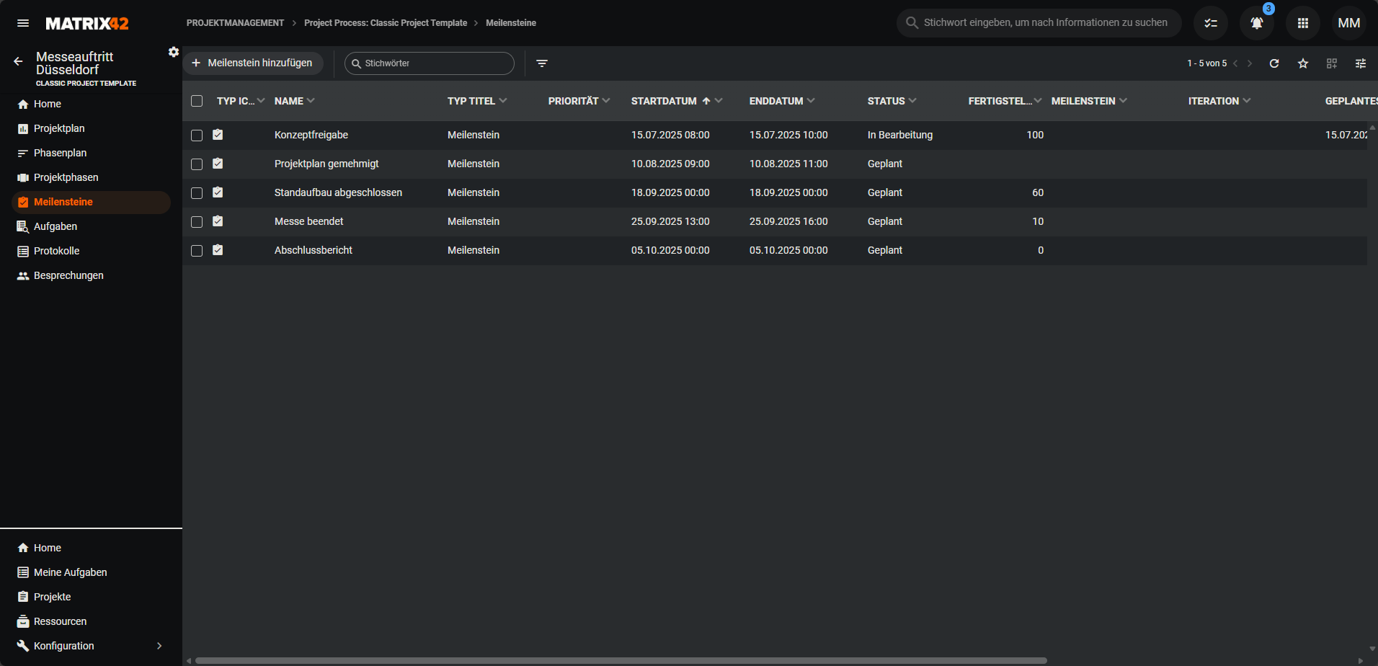Expand the Konfiguration submenu chevron
The image size is (1378, 666).
[x=159, y=646]
